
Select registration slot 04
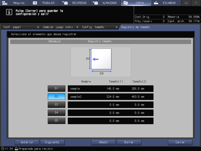click(x=56, y=112)
